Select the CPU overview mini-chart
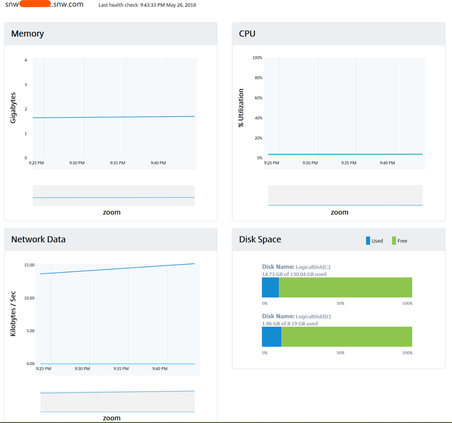The height and width of the screenshot is (423, 452). tap(345, 195)
